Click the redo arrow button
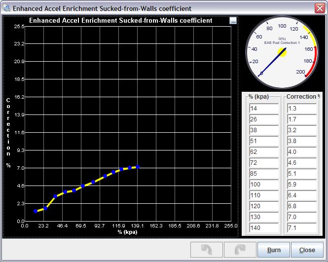Viewport: 328px width, 262px height. (x=240, y=250)
